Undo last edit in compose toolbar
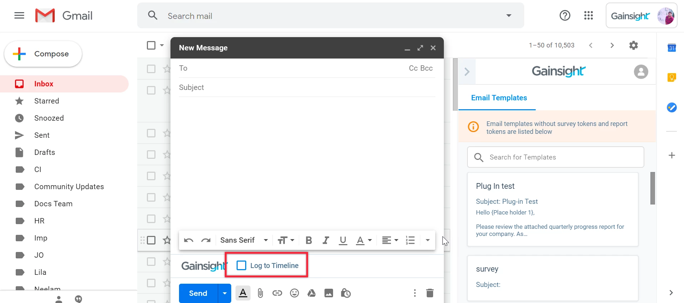This screenshot has width=684, height=303. click(189, 240)
